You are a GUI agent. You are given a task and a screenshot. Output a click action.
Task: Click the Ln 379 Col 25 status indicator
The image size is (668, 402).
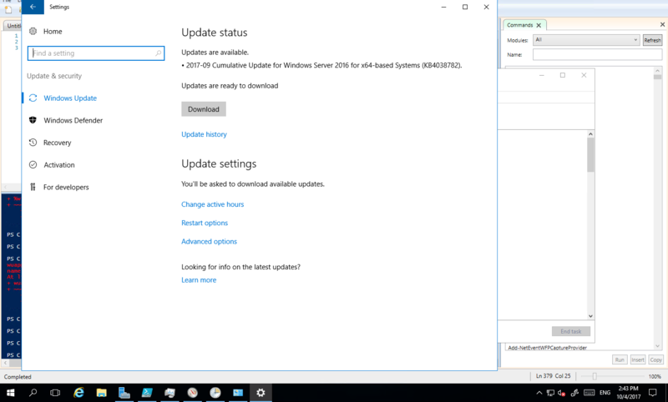[553, 376]
